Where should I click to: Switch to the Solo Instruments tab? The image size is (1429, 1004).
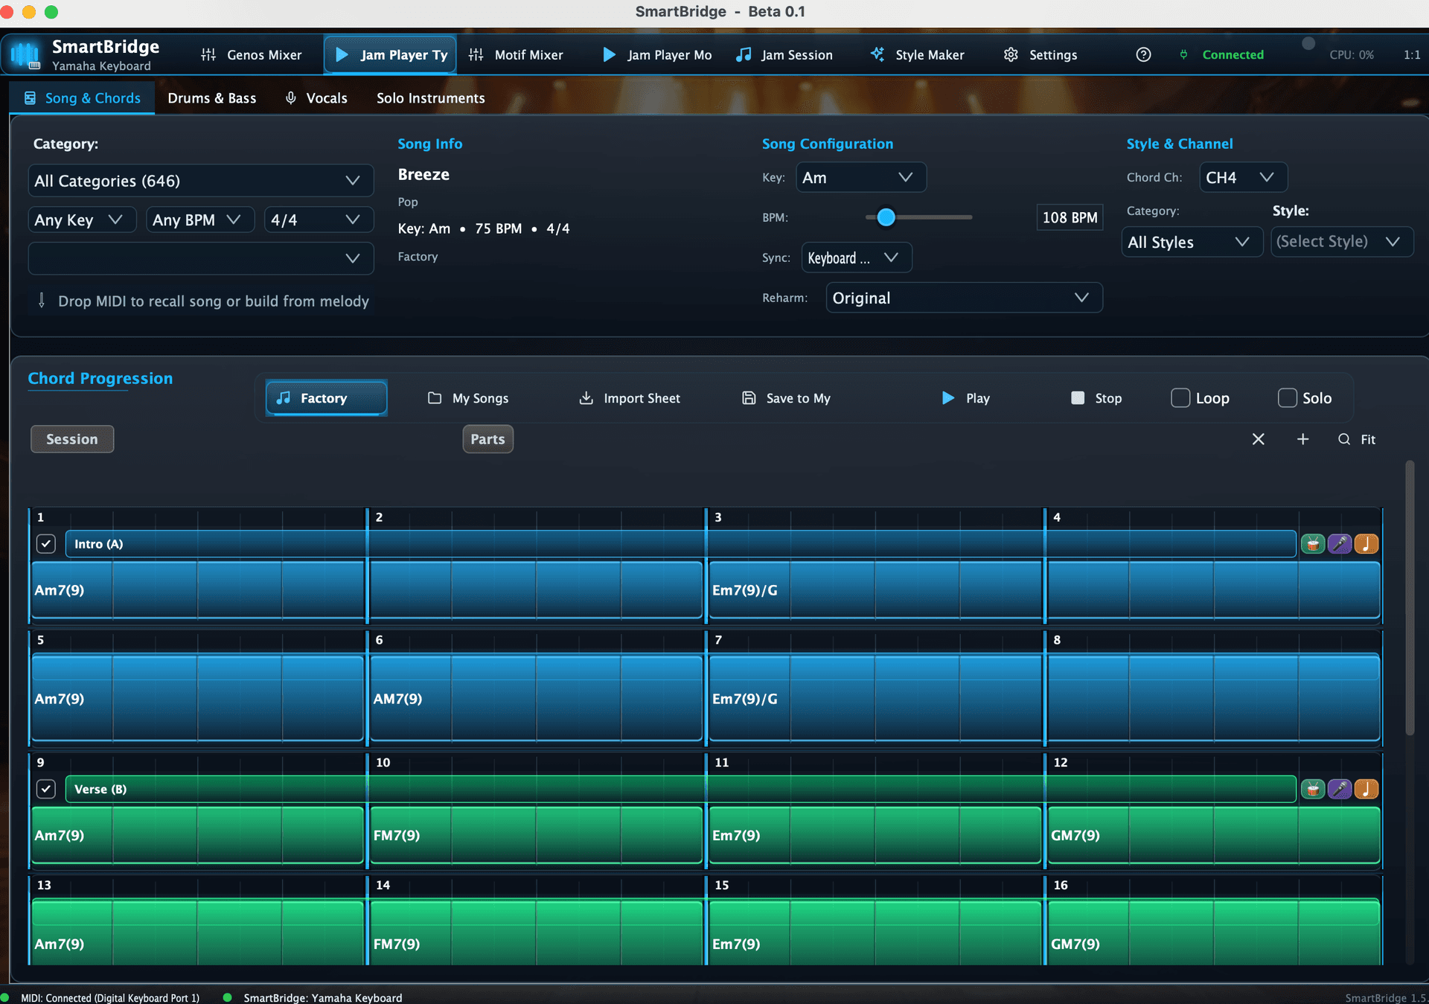point(431,97)
